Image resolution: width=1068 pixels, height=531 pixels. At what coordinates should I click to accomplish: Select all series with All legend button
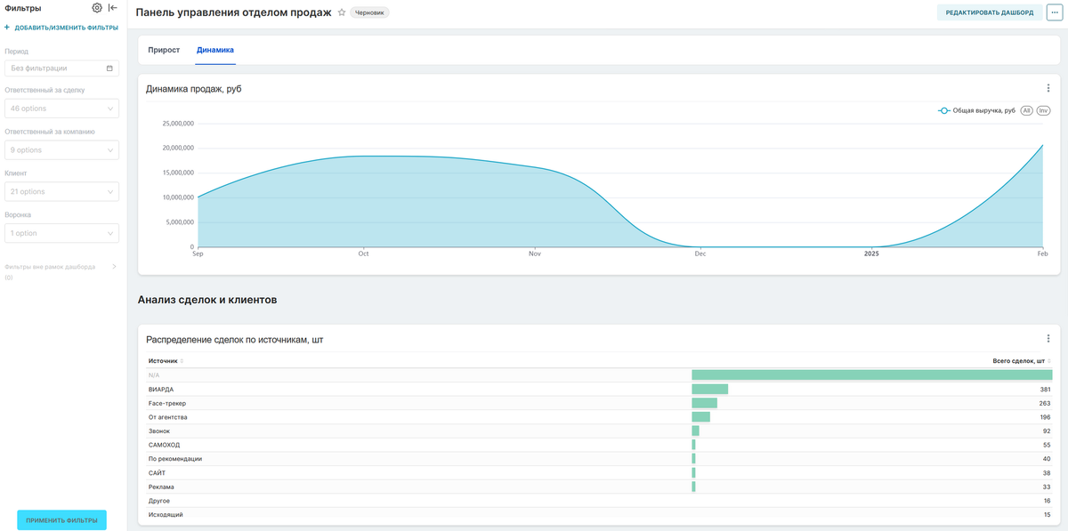pos(1026,110)
